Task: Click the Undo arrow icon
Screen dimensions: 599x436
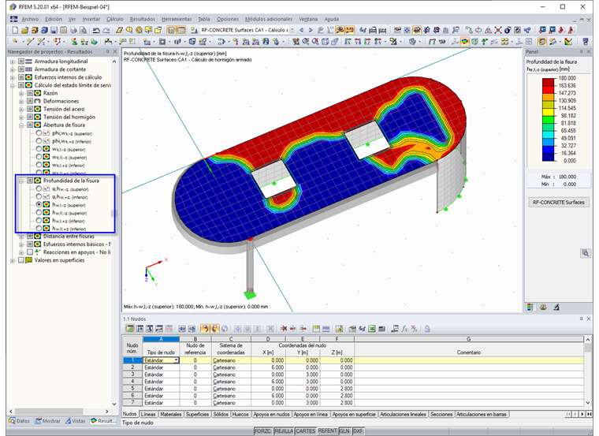Action: [x=96, y=30]
